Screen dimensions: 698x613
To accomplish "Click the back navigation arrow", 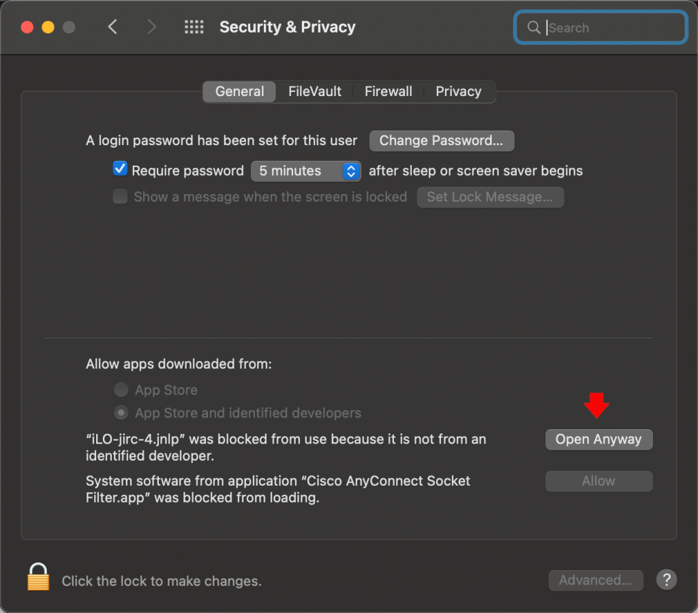I will tap(113, 27).
